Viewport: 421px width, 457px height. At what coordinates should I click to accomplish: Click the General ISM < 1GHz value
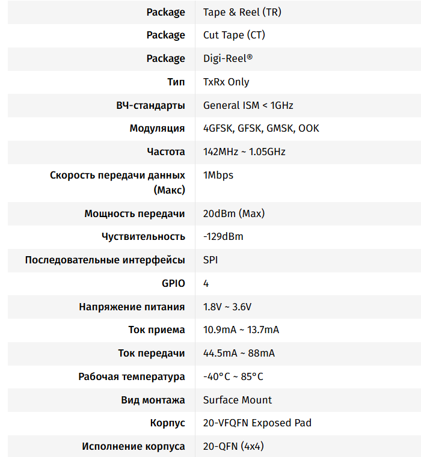click(248, 105)
